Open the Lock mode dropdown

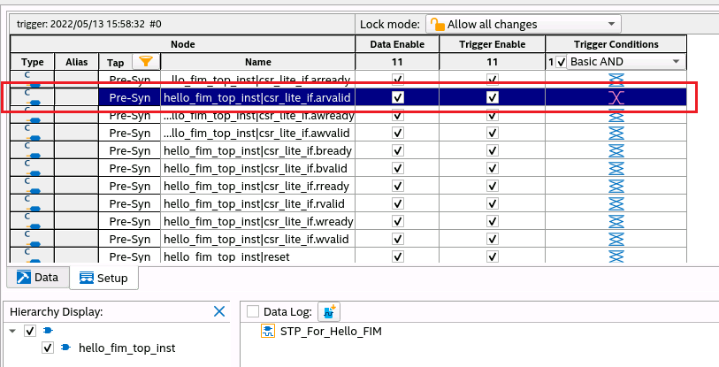tap(610, 24)
